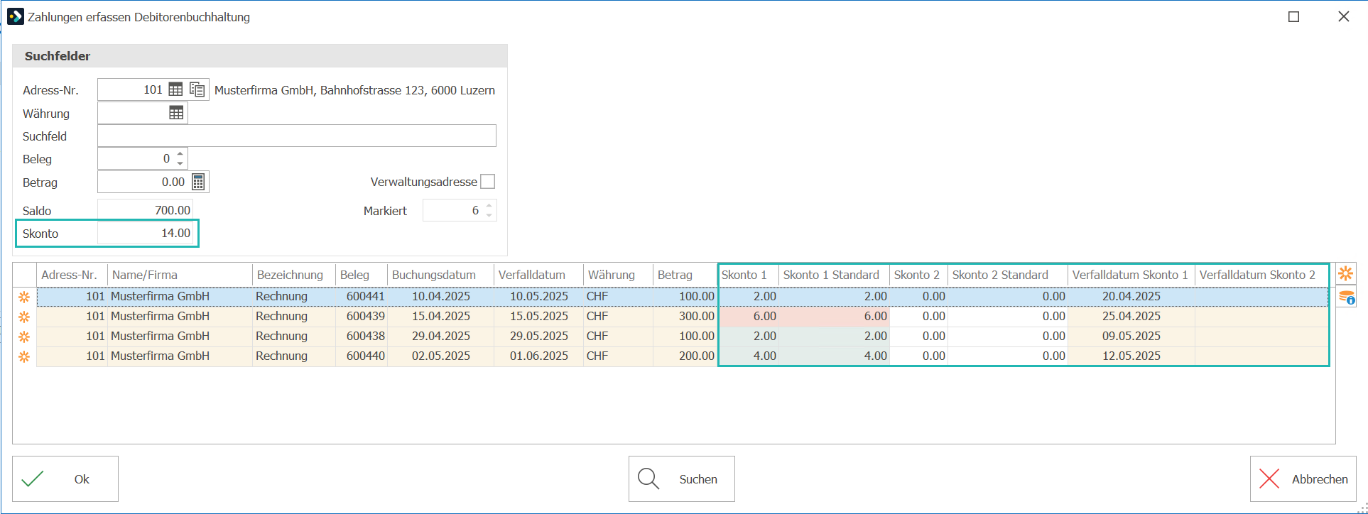Increase the Beleg number with up arrow

pos(180,153)
